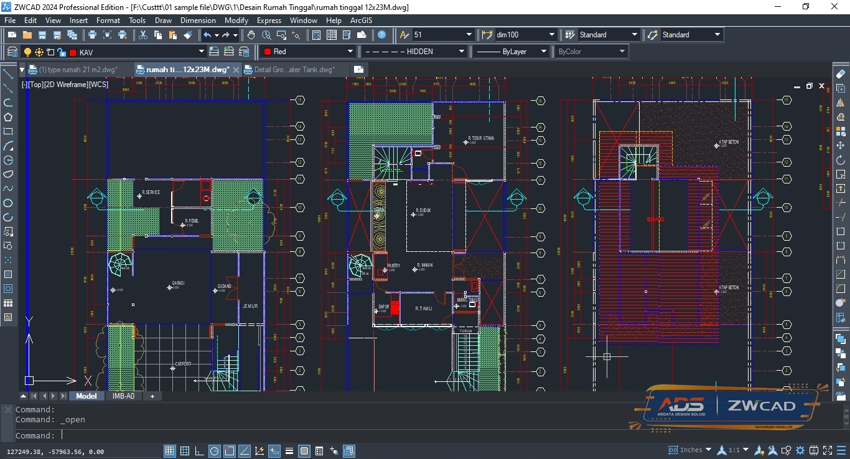The image size is (850, 459).
Task: Click the Plot printer icon
Action: (92, 35)
